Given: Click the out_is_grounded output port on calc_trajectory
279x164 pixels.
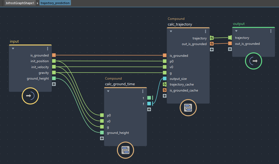Looking at the screenshot, I should (212, 44).
